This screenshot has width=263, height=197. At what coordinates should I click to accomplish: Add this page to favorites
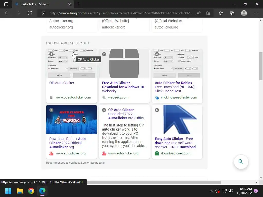[208, 13]
